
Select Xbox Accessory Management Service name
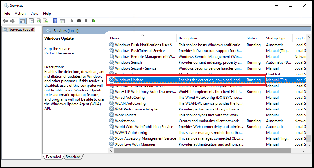coord(145,138)
